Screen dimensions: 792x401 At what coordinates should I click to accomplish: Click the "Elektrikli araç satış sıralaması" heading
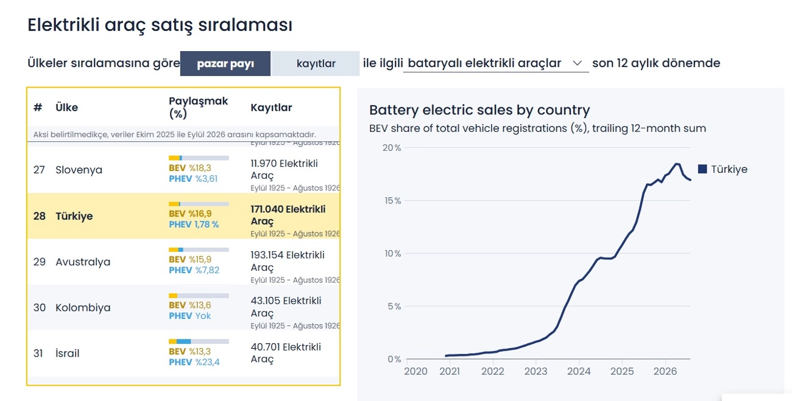[160, 25]
